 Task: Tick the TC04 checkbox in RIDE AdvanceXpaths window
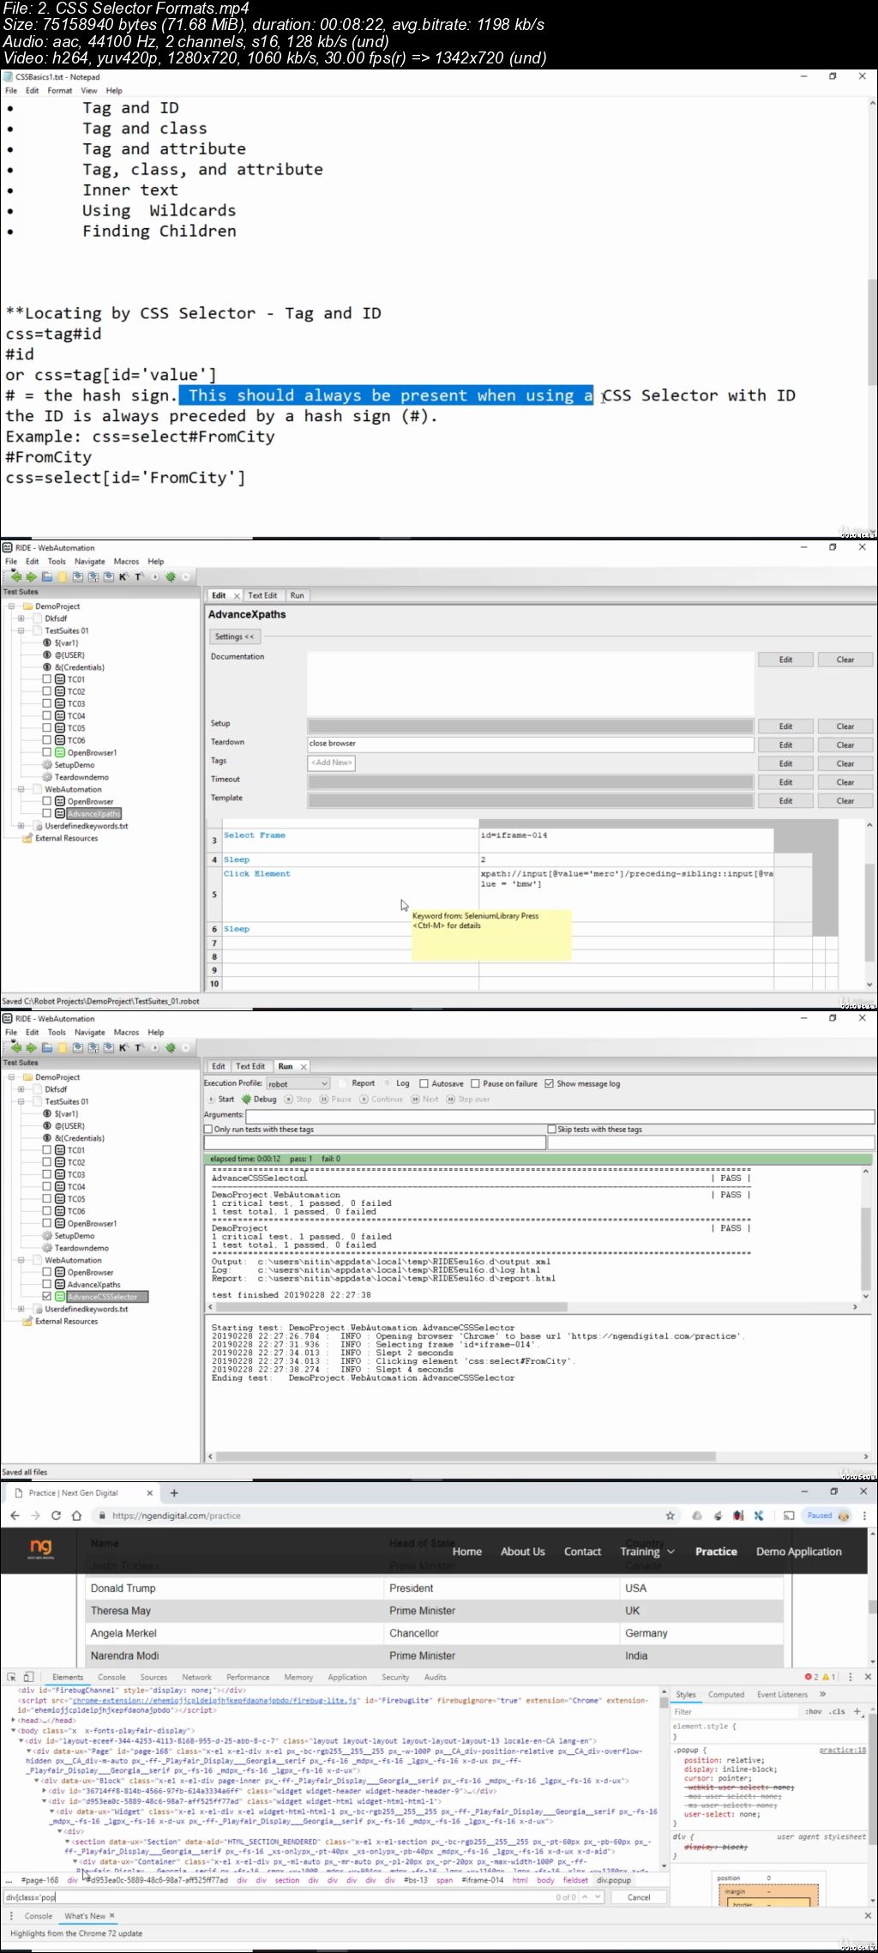tap(47, 715)
